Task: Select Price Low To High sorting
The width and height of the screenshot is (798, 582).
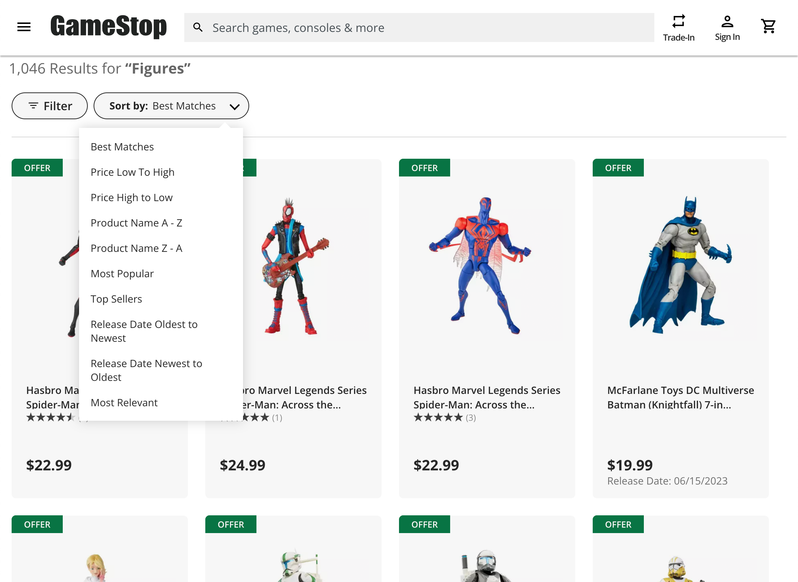Action: click(x=132, y=172)
